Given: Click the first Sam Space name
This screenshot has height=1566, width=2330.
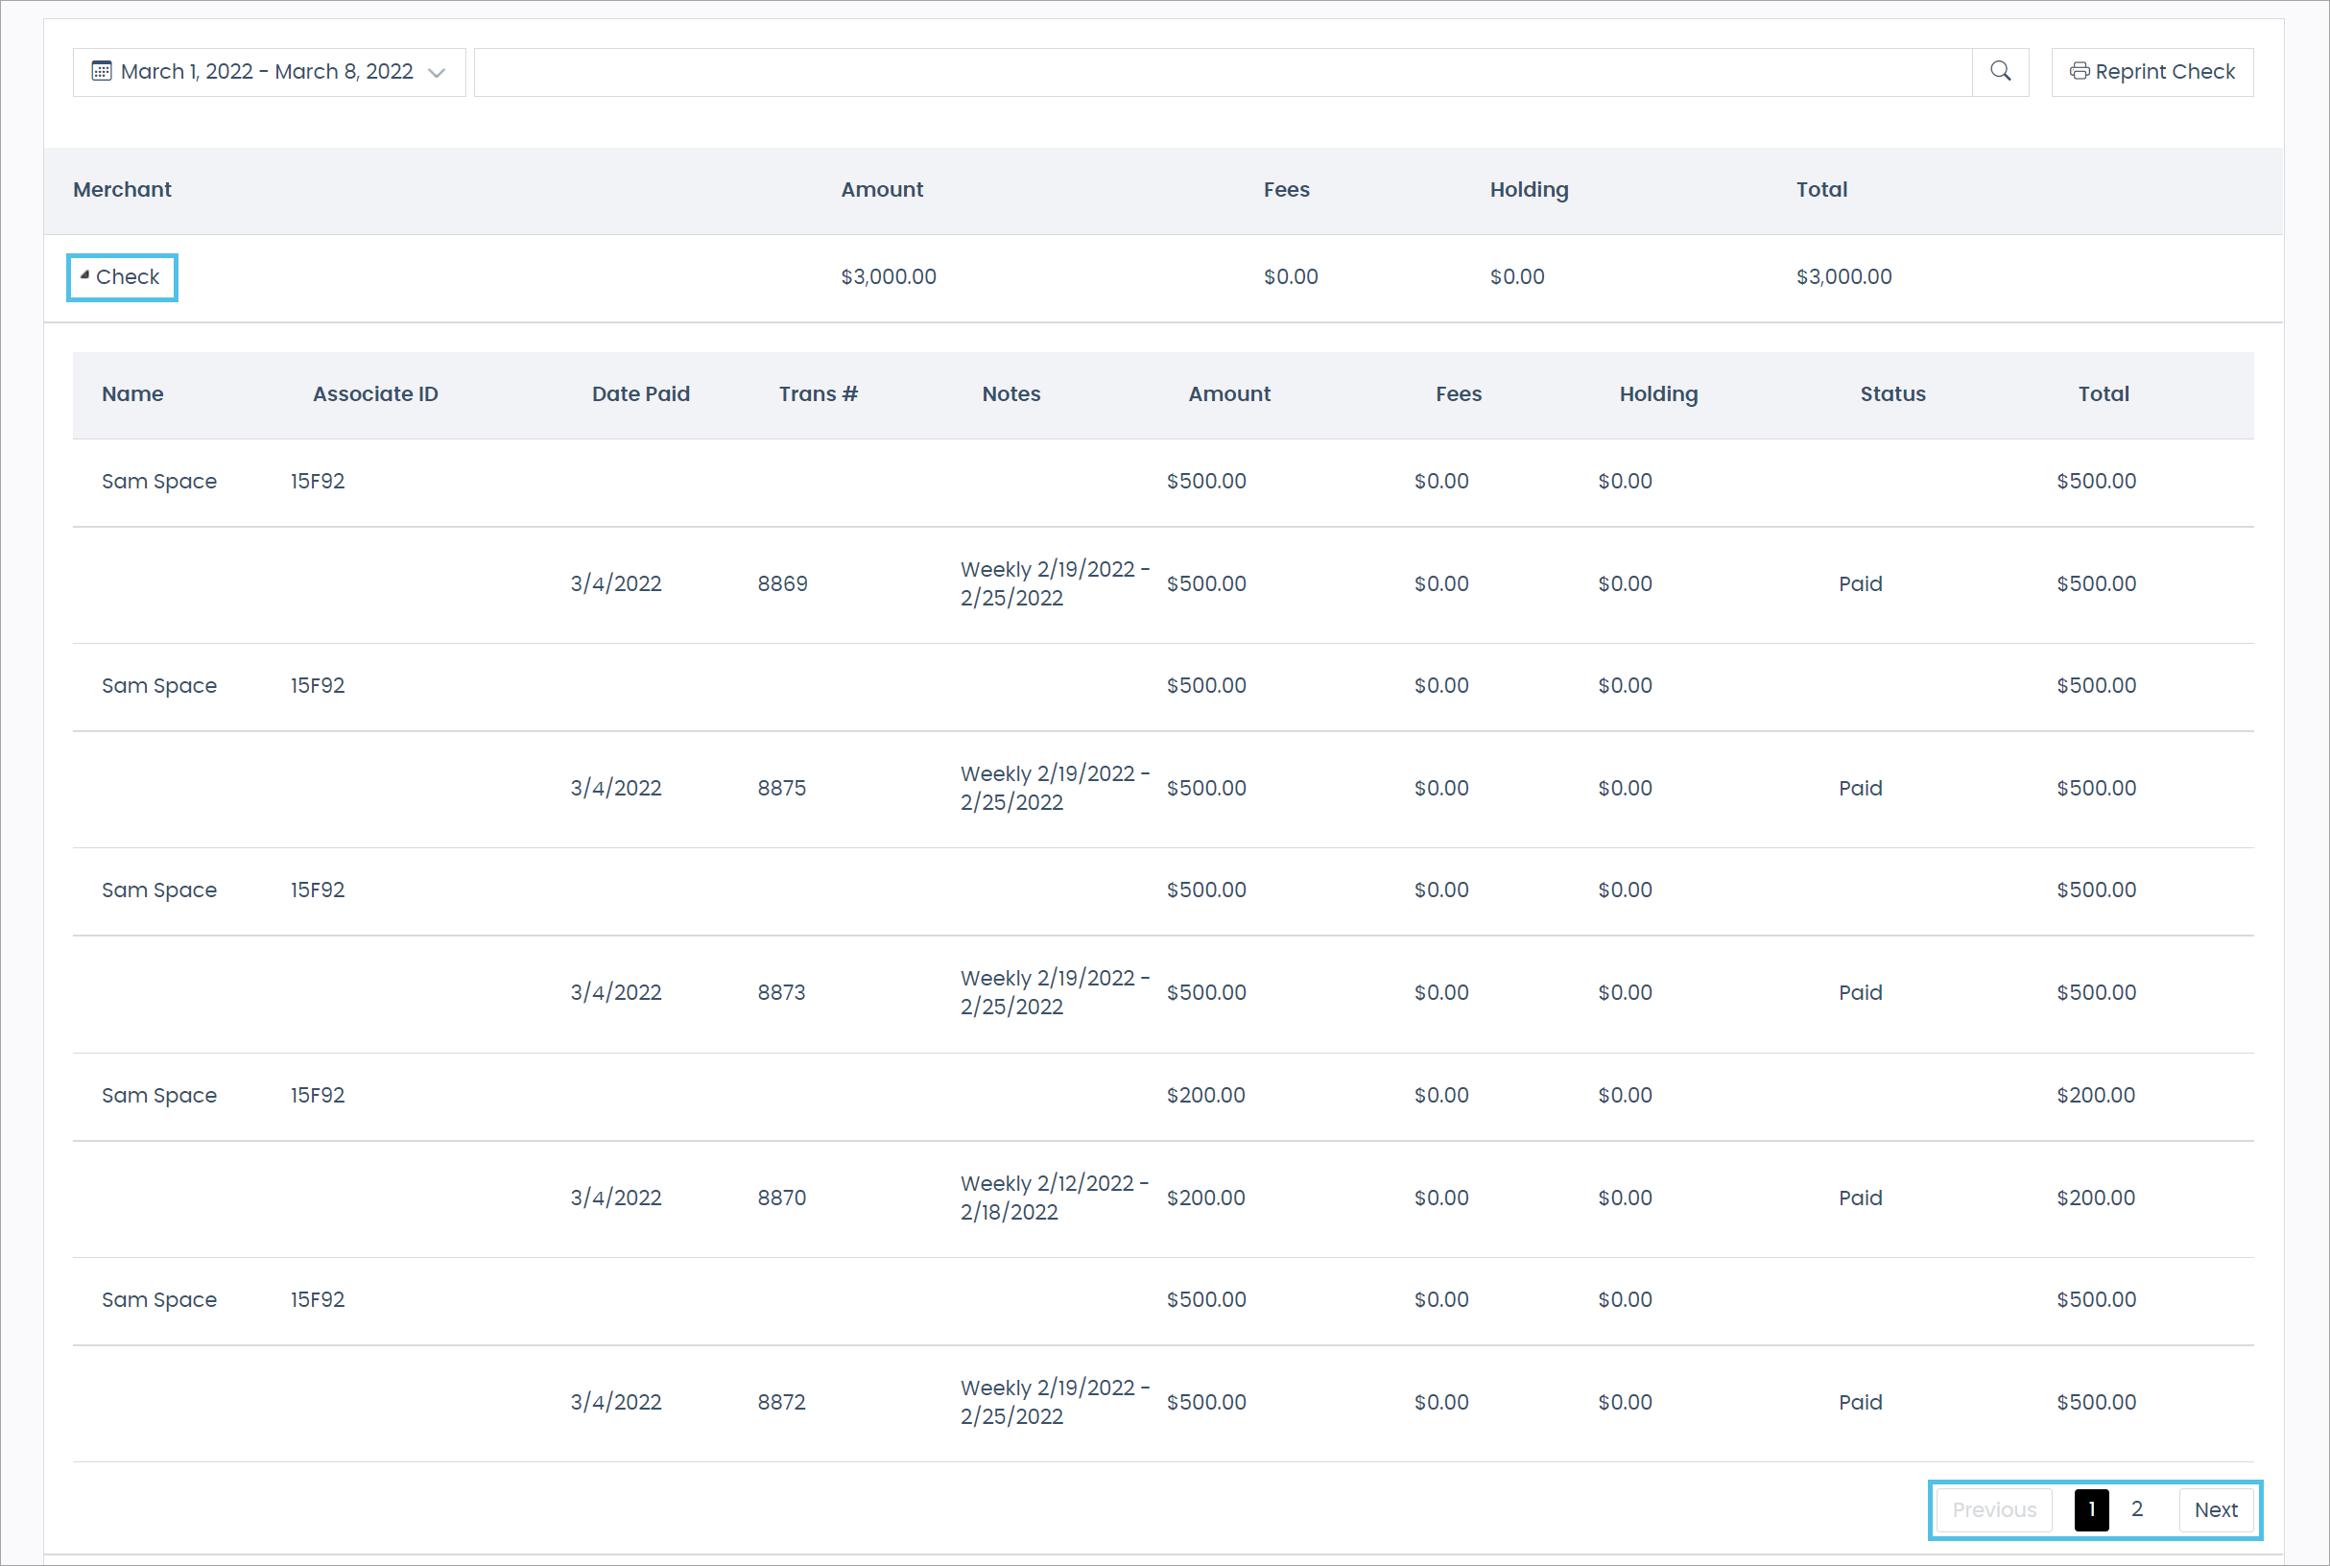Looking at the screenshot, I should [x=158, y=482].
